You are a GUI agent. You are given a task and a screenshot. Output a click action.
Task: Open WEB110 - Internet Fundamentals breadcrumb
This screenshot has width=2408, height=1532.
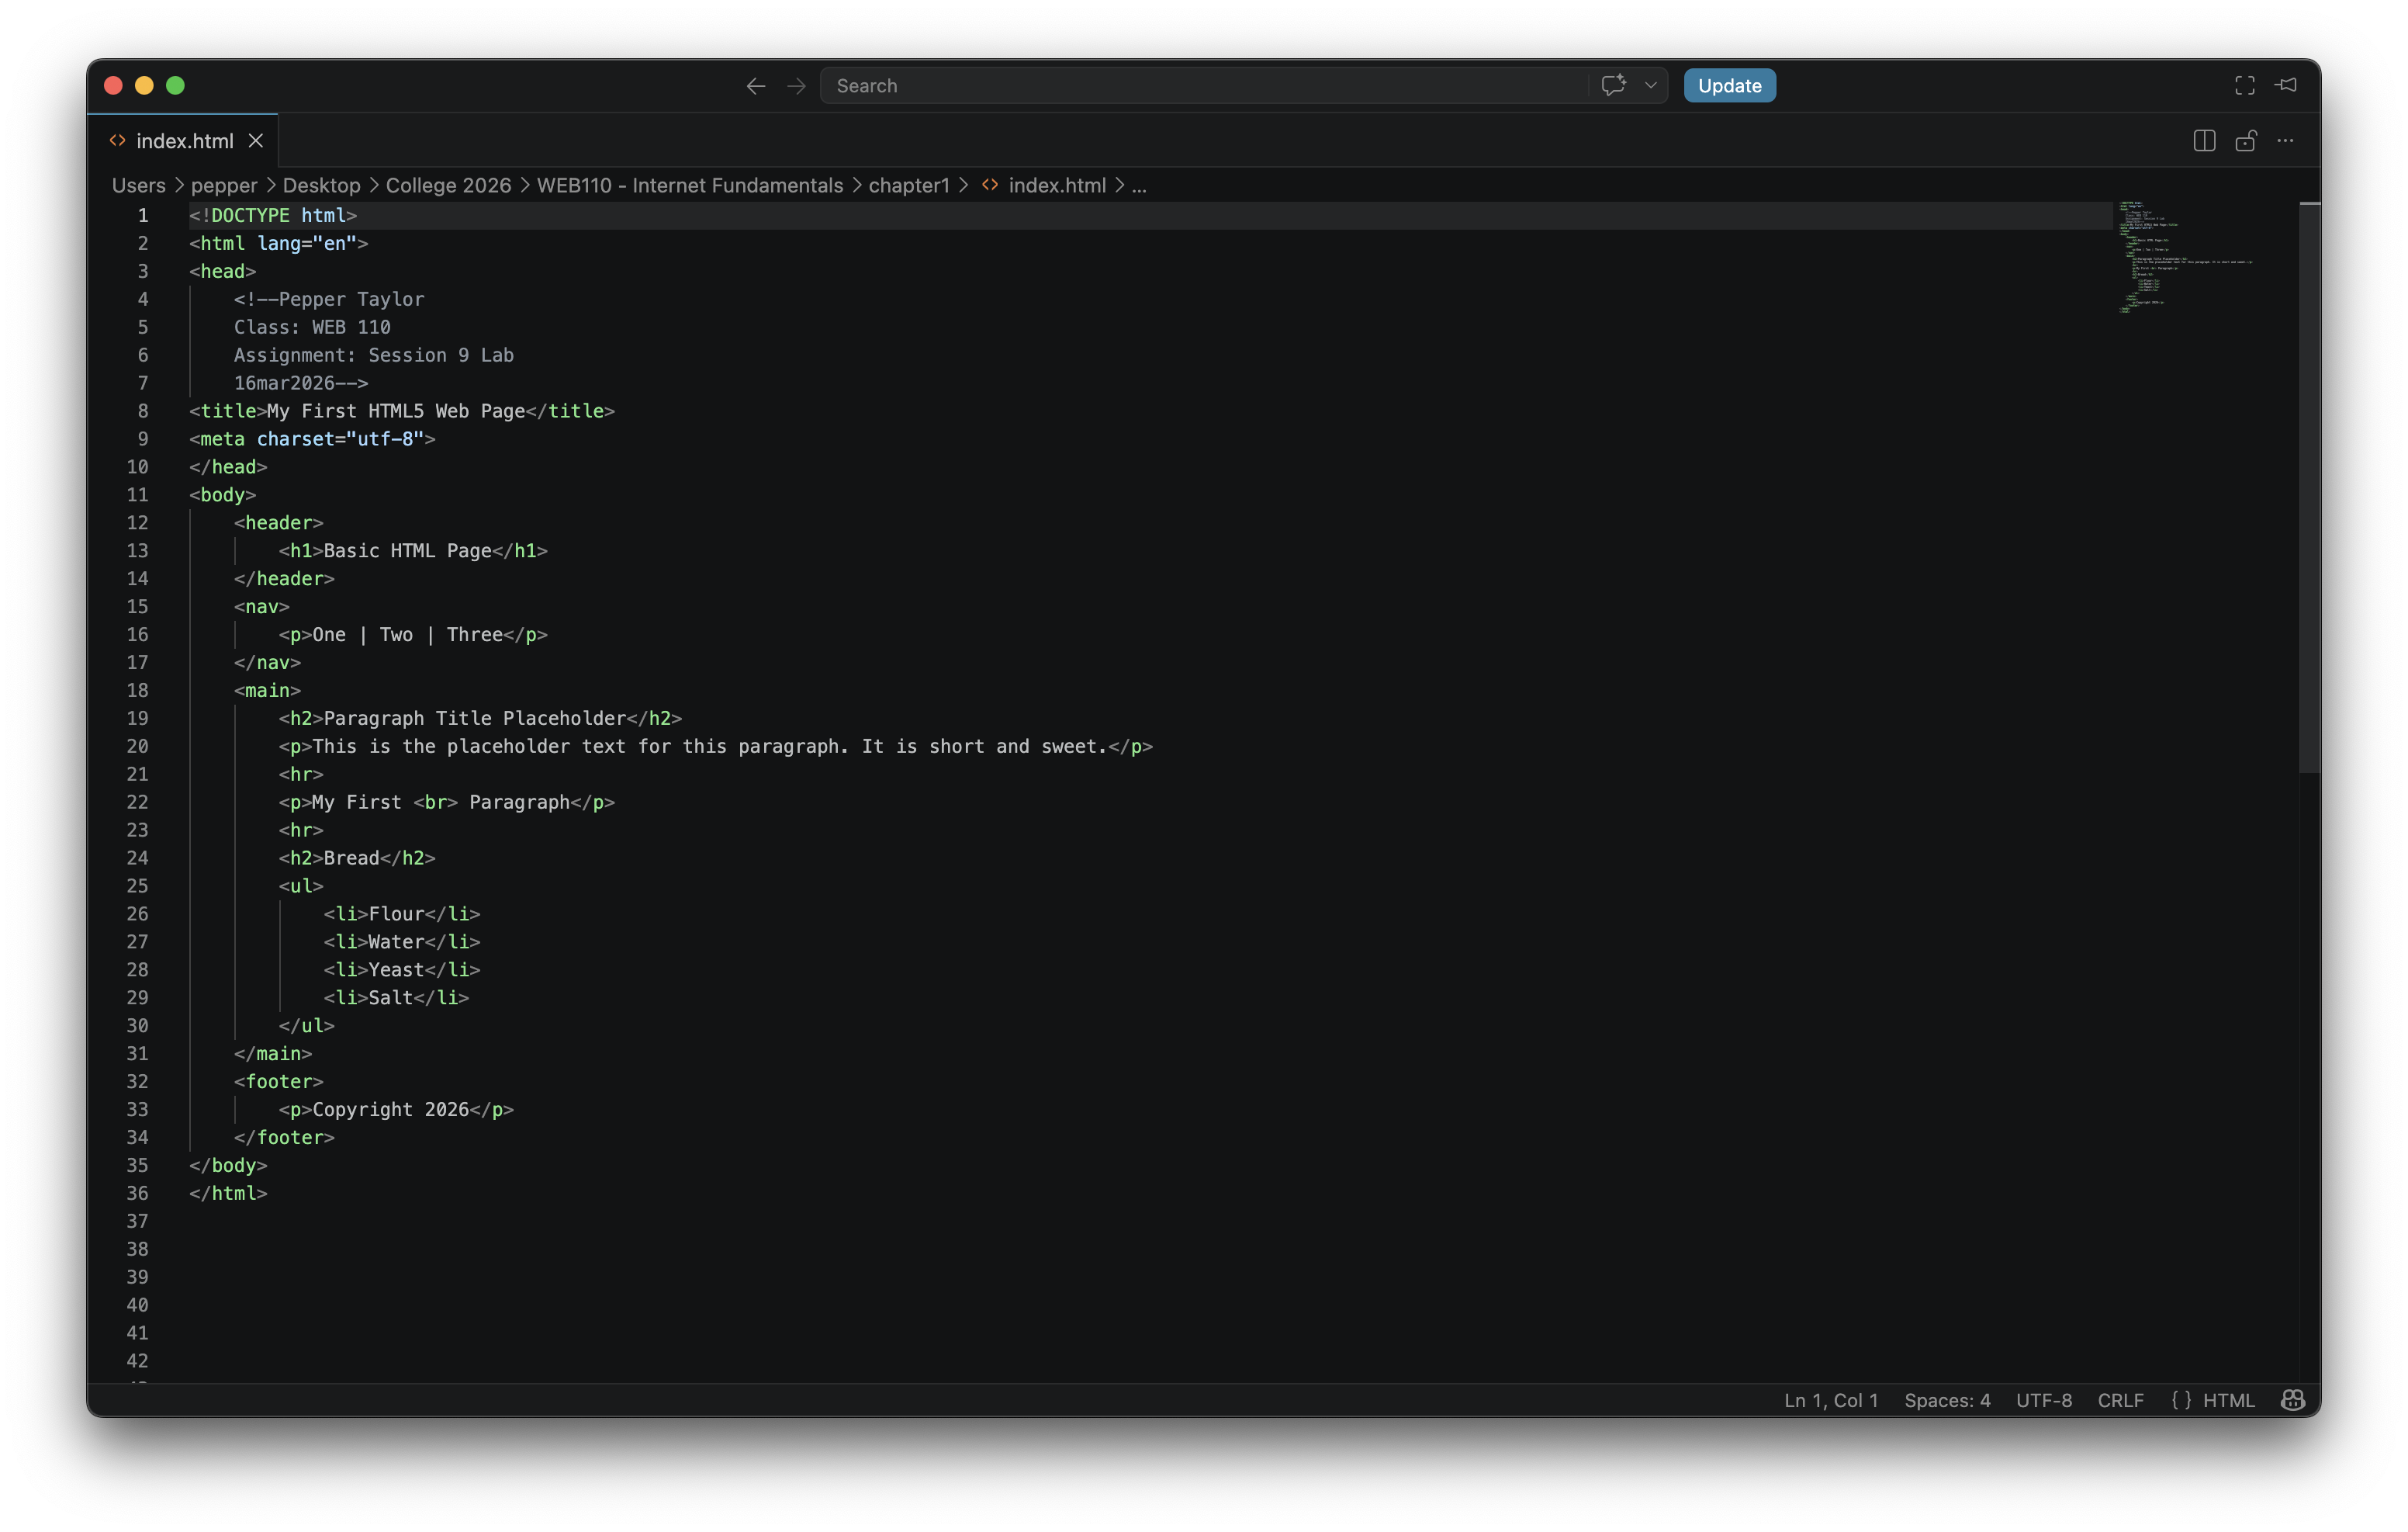[690, 185]
